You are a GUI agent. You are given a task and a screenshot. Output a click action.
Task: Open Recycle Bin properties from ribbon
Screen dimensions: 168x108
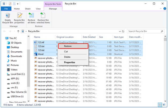click(x=20, y=18)
